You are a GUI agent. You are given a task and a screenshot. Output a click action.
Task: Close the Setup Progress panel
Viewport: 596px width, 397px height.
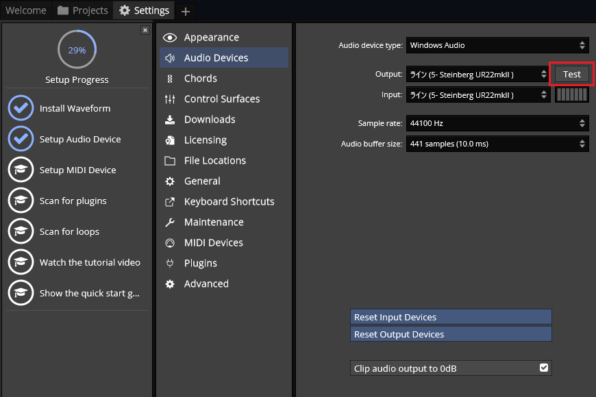click(x=145, y=30)
